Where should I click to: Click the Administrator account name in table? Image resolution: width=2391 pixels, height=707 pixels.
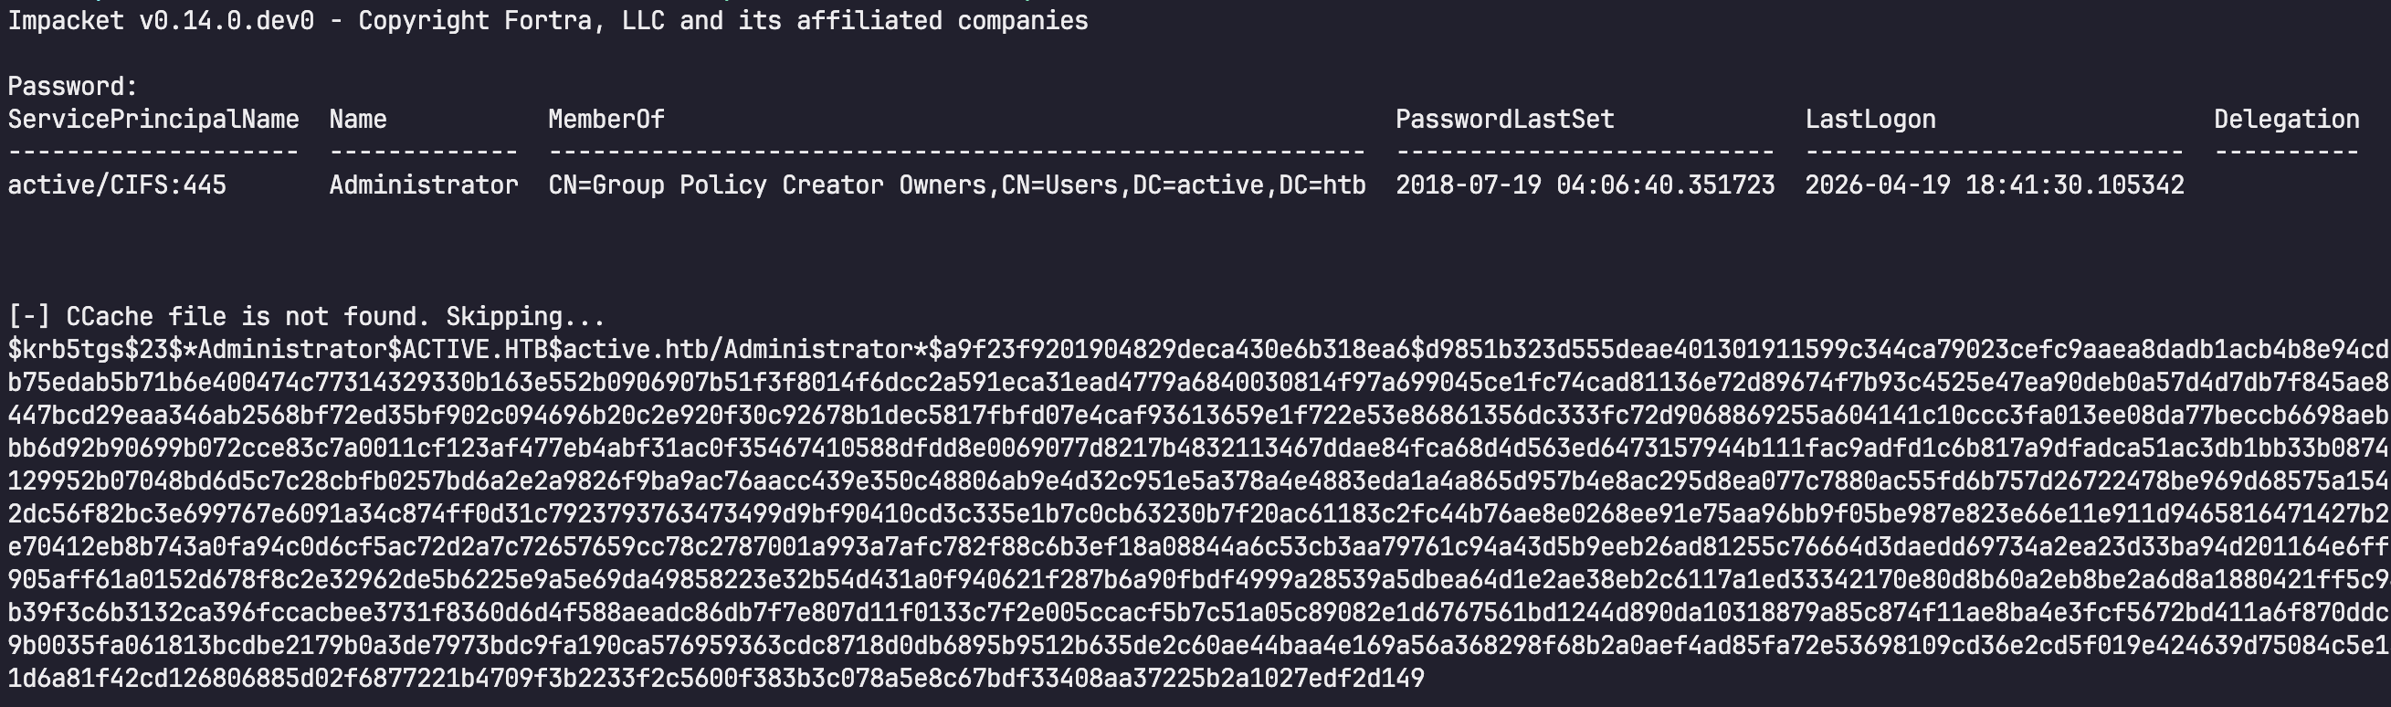click(423, 185)
